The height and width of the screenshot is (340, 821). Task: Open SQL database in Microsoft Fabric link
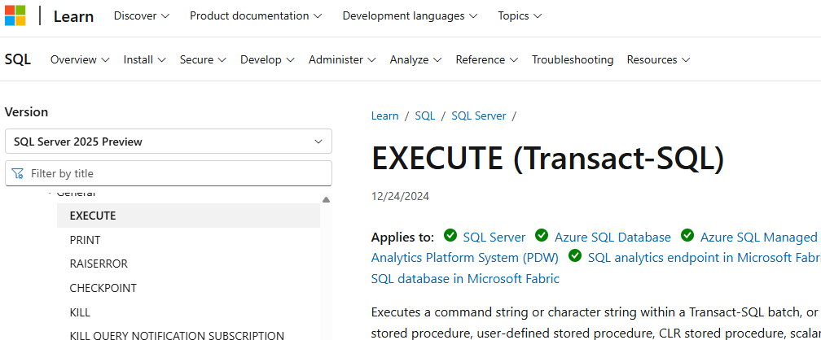pyautogui.click(x=466, y=279)
